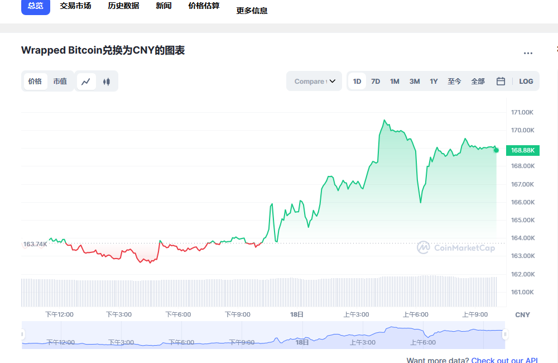This screenshot has height=363, width=558.
Task: Open the 交易市场 markets tab
Action: [75, 6]
